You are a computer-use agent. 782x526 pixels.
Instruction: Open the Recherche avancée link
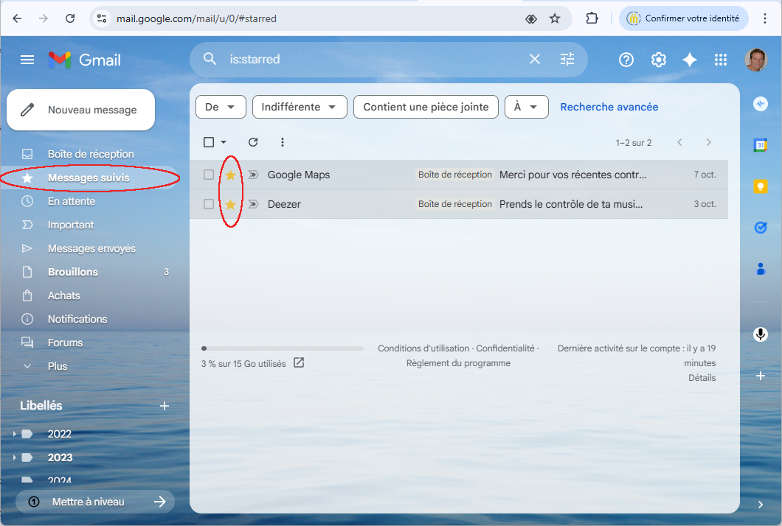click(x=609, y=107)
